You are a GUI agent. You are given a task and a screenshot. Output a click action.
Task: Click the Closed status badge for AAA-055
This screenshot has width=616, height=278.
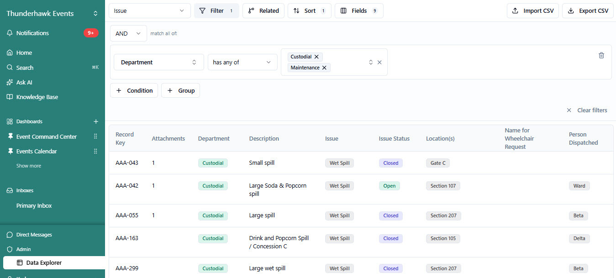tap(391, 215)
